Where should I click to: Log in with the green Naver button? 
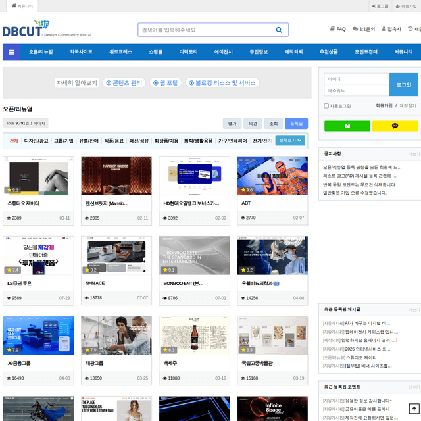coord(347,126)
